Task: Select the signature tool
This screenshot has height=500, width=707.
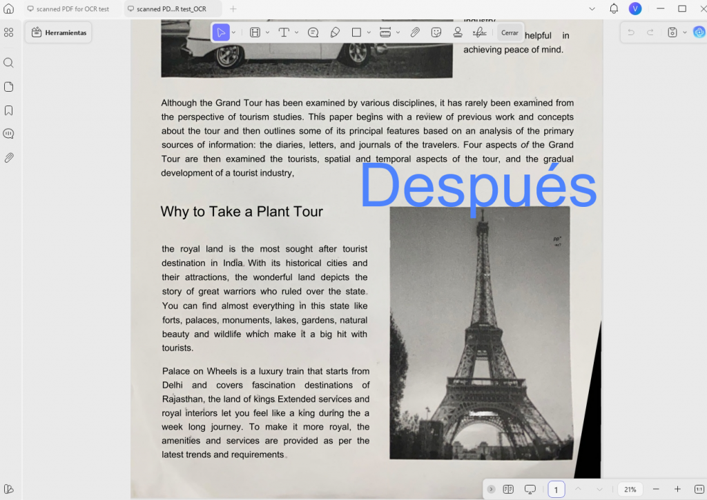Action: pyautogui.click(x=479, y=32)
